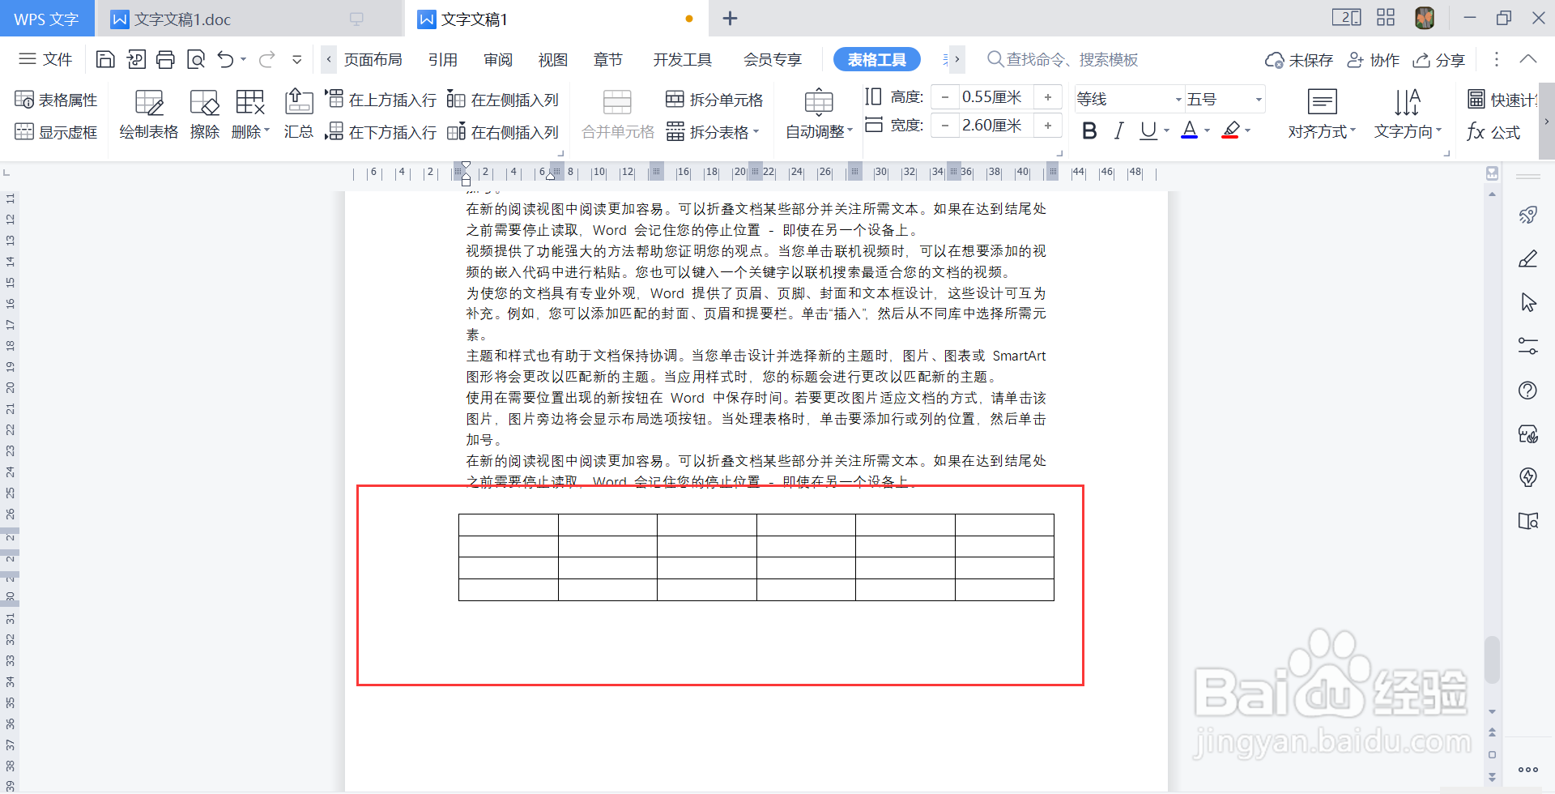The height and width of the screenshot is (794, 1555).
Task: Open the 开发工具 ribbon tab
Action: click(681, 59)
